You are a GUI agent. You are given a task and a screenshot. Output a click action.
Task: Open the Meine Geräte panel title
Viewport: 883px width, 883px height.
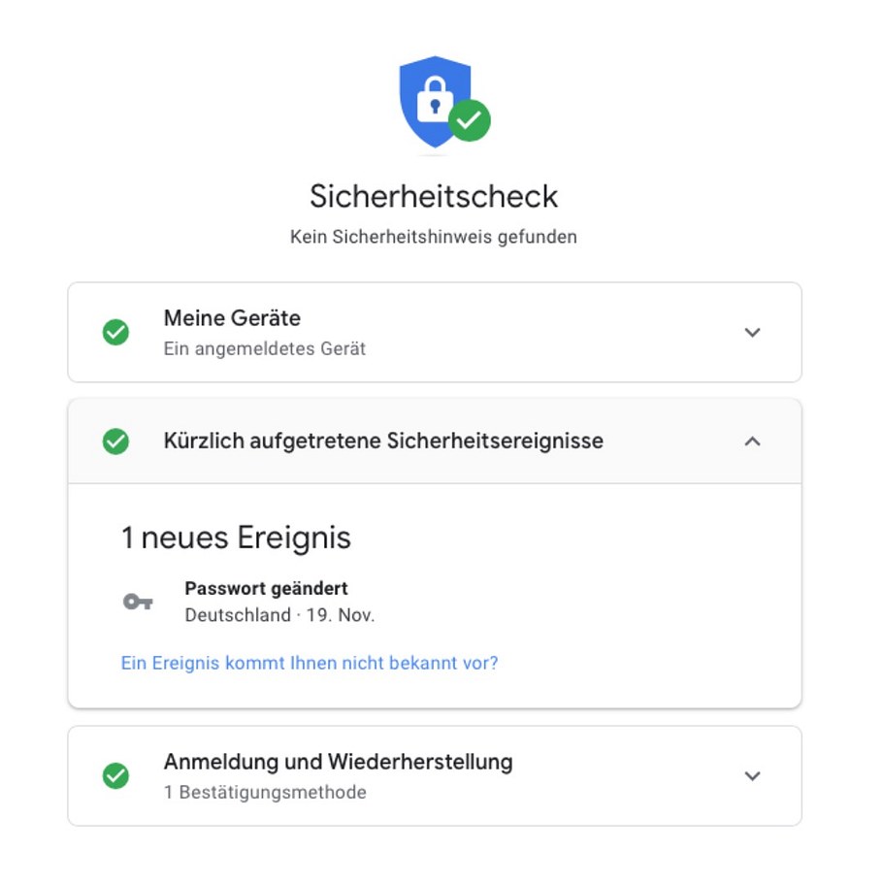click(232, 318)
